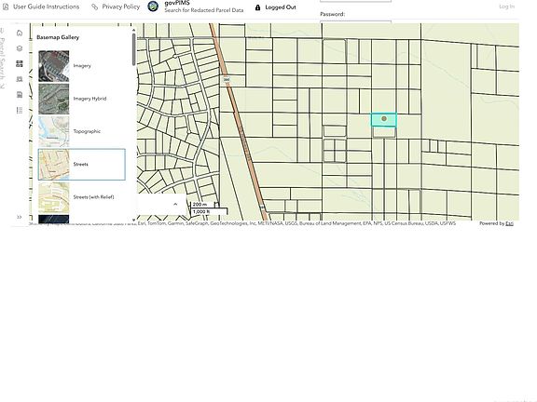This screenshot has height=402, width=537.
Task: Open User Guide Instructions link
Action: pos(46,7)
